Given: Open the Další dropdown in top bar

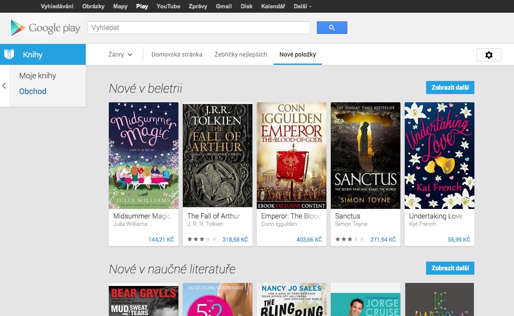Looking at the screenshot, I should (302, 6).
